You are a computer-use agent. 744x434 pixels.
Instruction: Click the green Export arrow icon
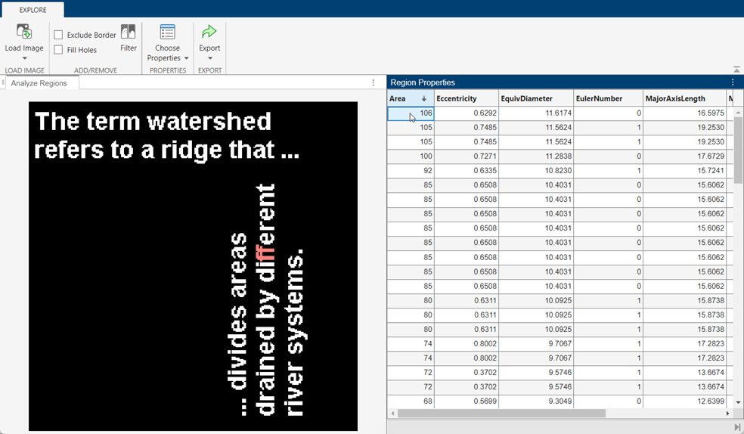pos(209,32)
